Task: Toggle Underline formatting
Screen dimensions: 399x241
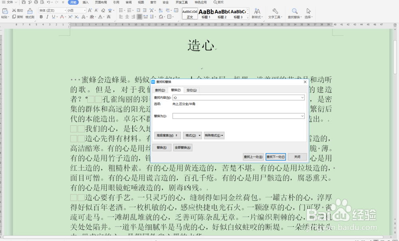Action: [53, 17]
